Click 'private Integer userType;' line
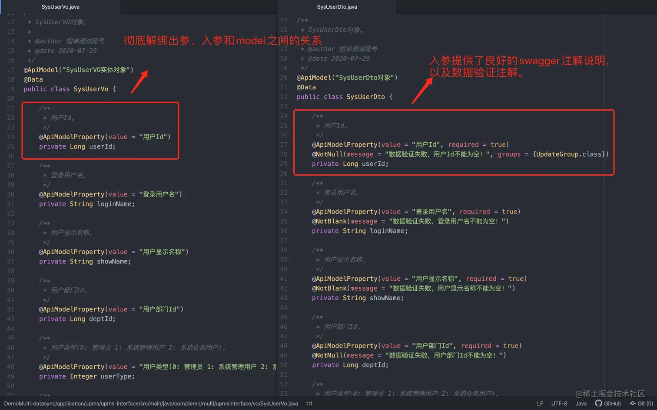This screenshot has width=657, height=410. [87, 377]
